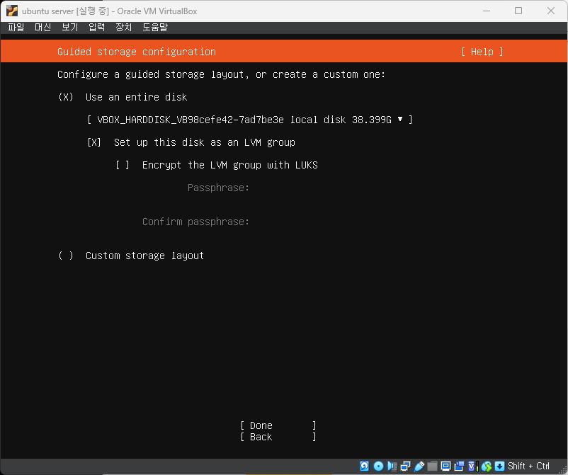Open the Help button in header
Screen dimensions: 568x475
pyautogui.click(x=482, y=52)
